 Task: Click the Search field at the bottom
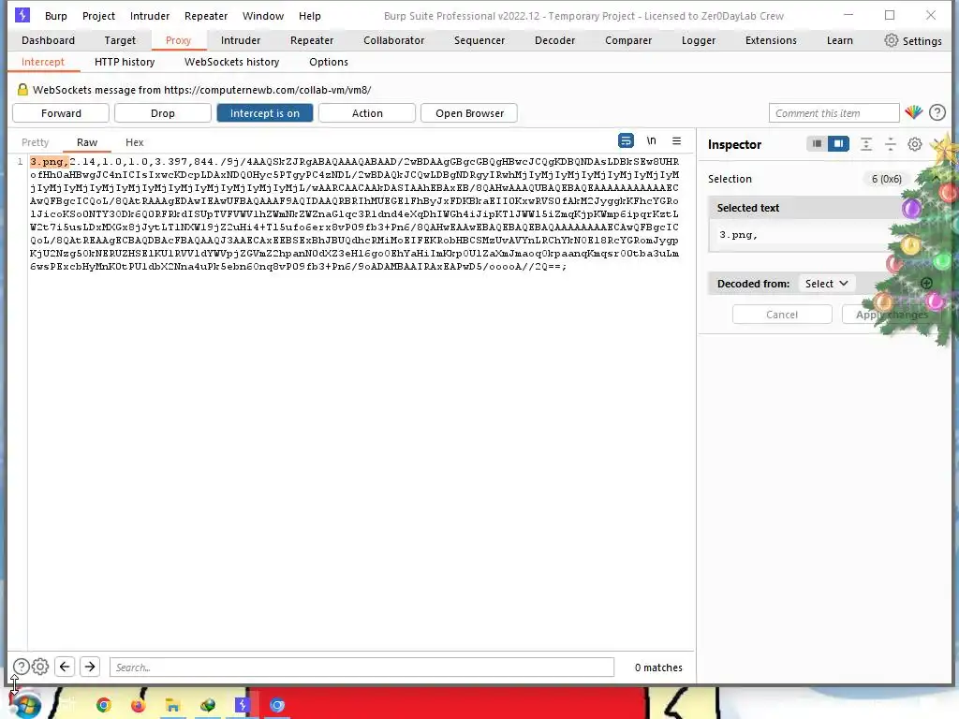[361, 667]
